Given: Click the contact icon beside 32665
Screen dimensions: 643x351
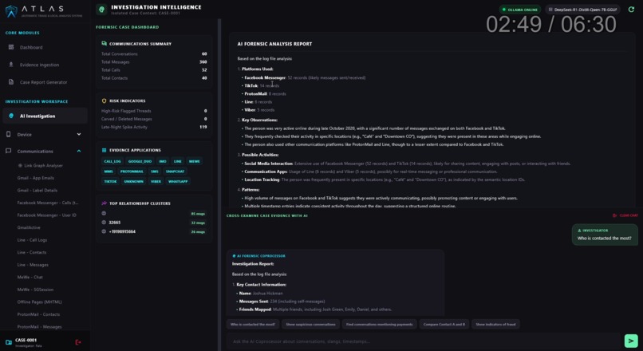Looking at the screenshot, I should 104,223.
